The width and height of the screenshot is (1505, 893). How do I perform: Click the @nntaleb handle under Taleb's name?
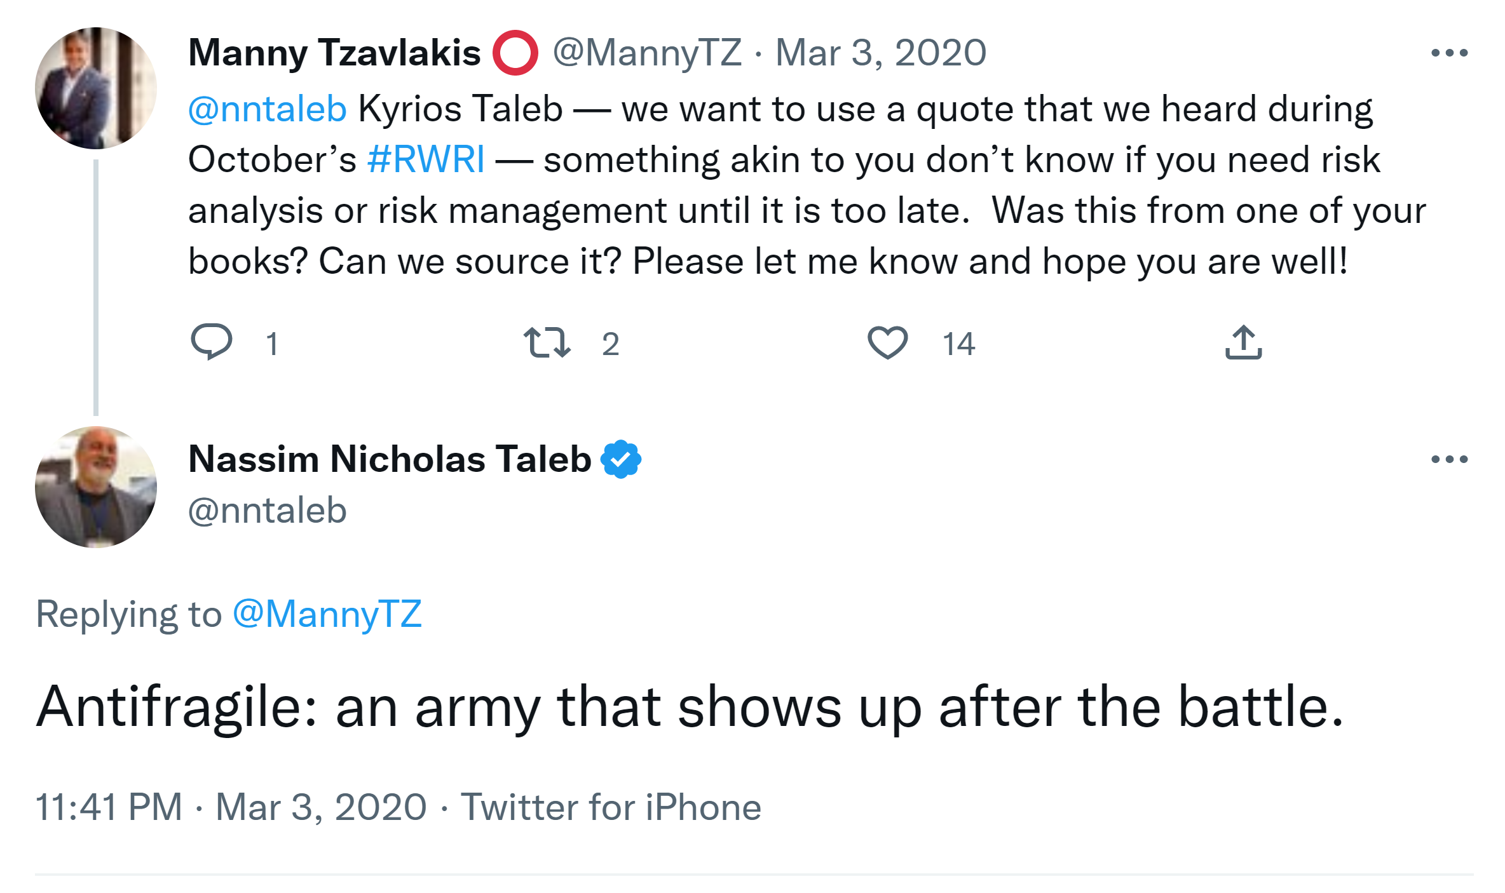(x=268, y=511)
